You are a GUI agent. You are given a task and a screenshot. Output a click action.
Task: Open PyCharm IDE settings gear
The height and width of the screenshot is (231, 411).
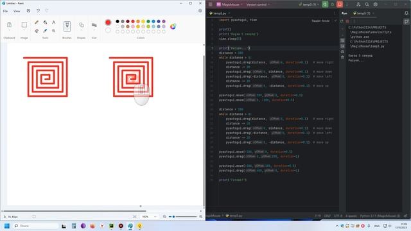(375, 4)
